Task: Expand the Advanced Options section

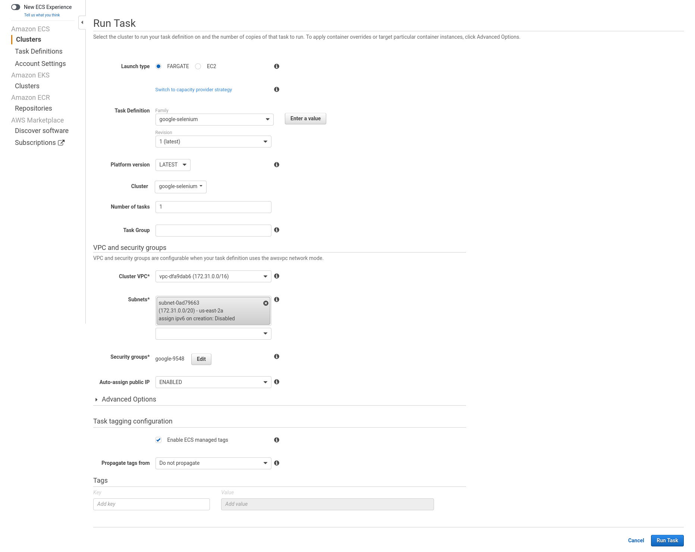Action: tap(129, 399)
